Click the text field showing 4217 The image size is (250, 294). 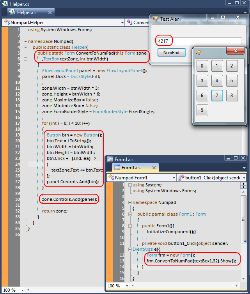pyautogui.click(x=198, y=41)
